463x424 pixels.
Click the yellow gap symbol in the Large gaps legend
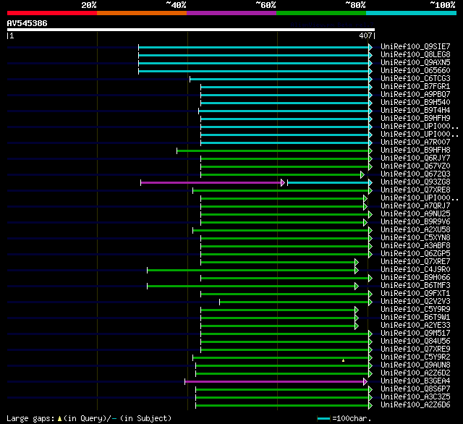click(59, 418)
